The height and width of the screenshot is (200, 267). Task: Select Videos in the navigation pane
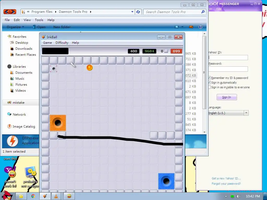20,90
